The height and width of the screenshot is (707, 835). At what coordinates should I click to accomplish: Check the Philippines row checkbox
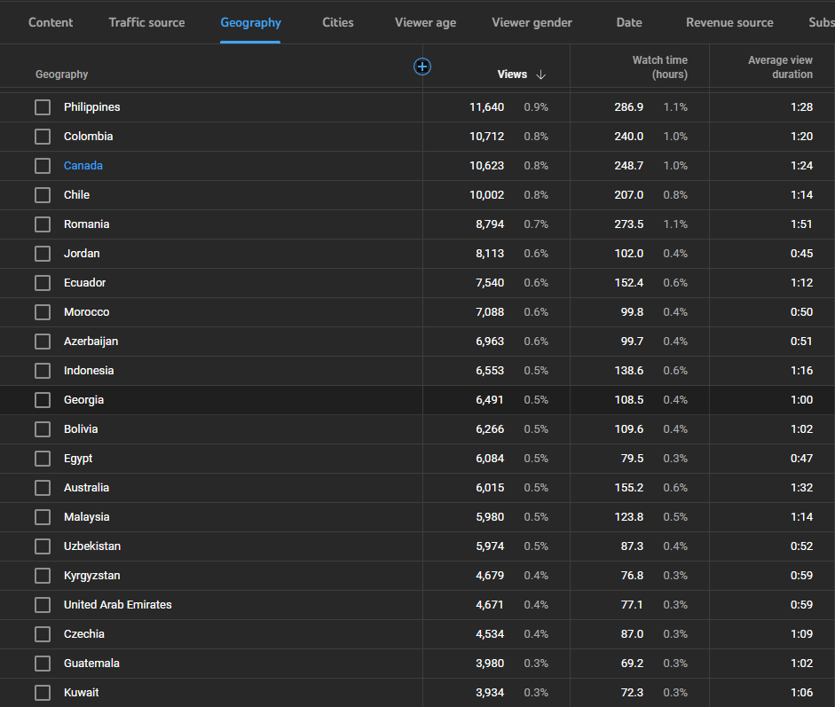click(43, 107)
